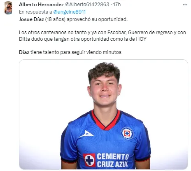Click the CEMENTO CRUZ AZUL sponsor text

(113, 160)
